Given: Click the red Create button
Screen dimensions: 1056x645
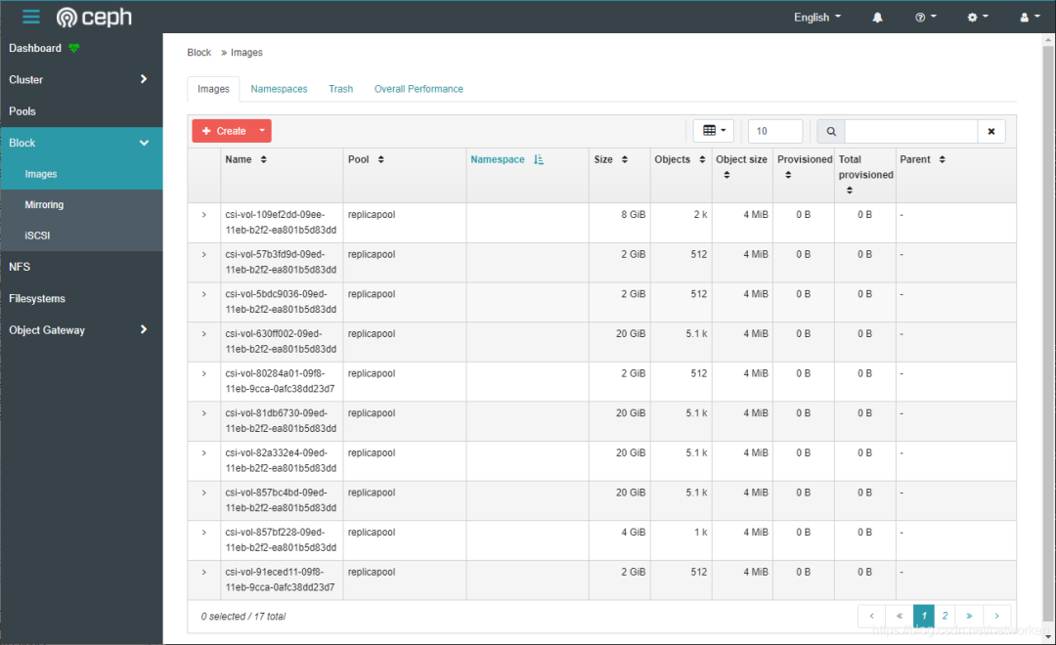Looking at the screenshot, I should pos(224,131).
